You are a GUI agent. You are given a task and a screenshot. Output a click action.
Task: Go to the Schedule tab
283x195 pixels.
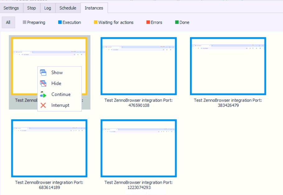coord(68,8)
